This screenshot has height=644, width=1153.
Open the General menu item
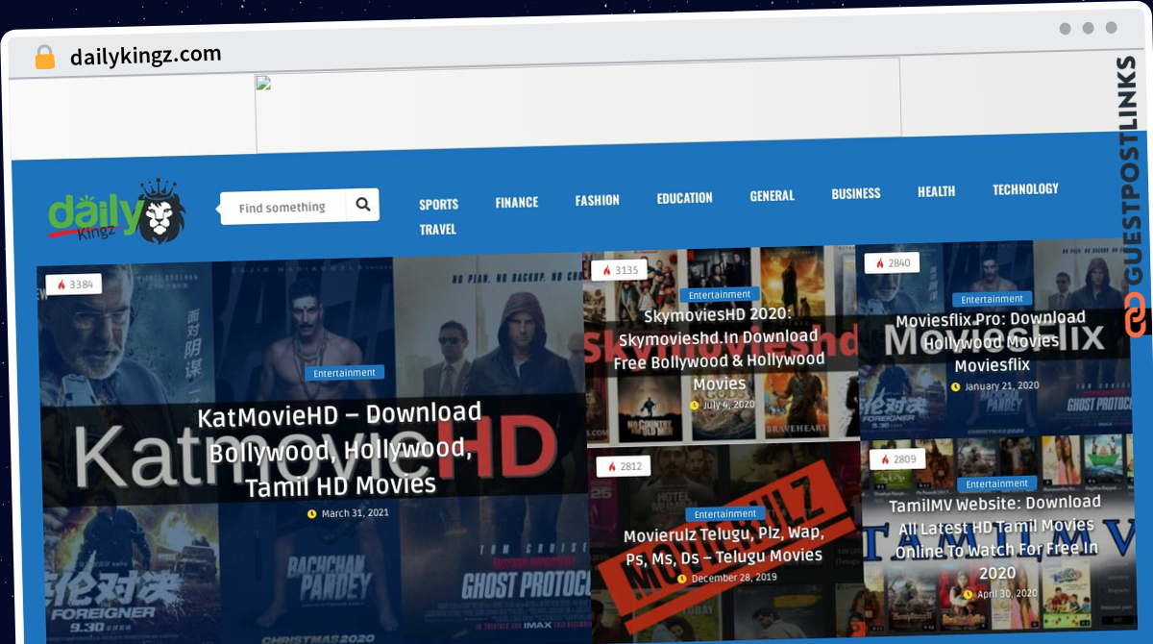773,195
